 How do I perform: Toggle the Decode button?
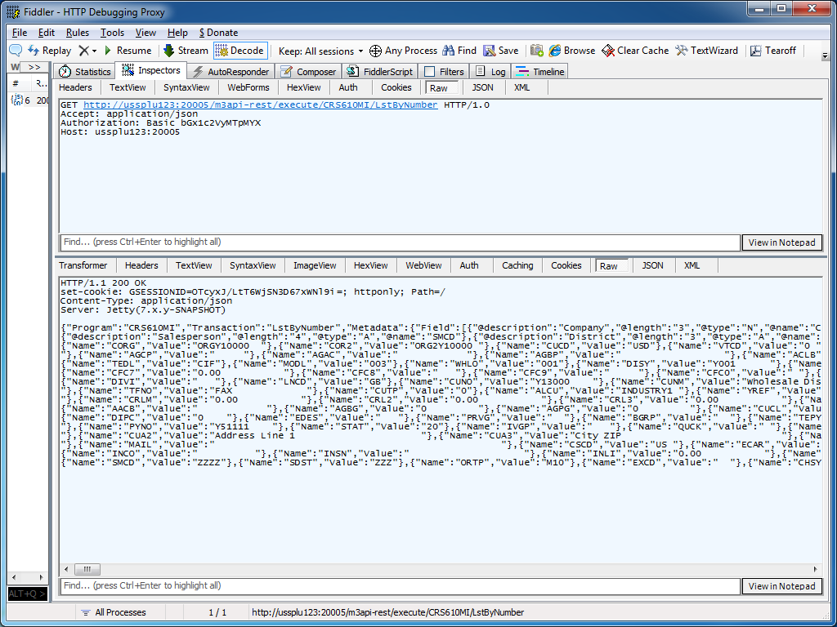pos(240,51)
